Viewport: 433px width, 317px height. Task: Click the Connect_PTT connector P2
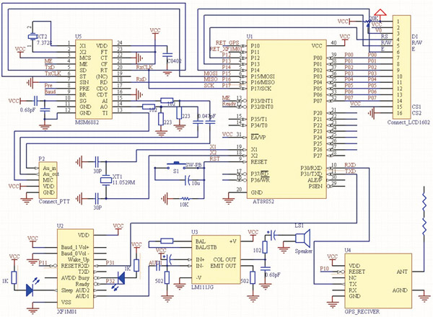(x=48, y=180)
